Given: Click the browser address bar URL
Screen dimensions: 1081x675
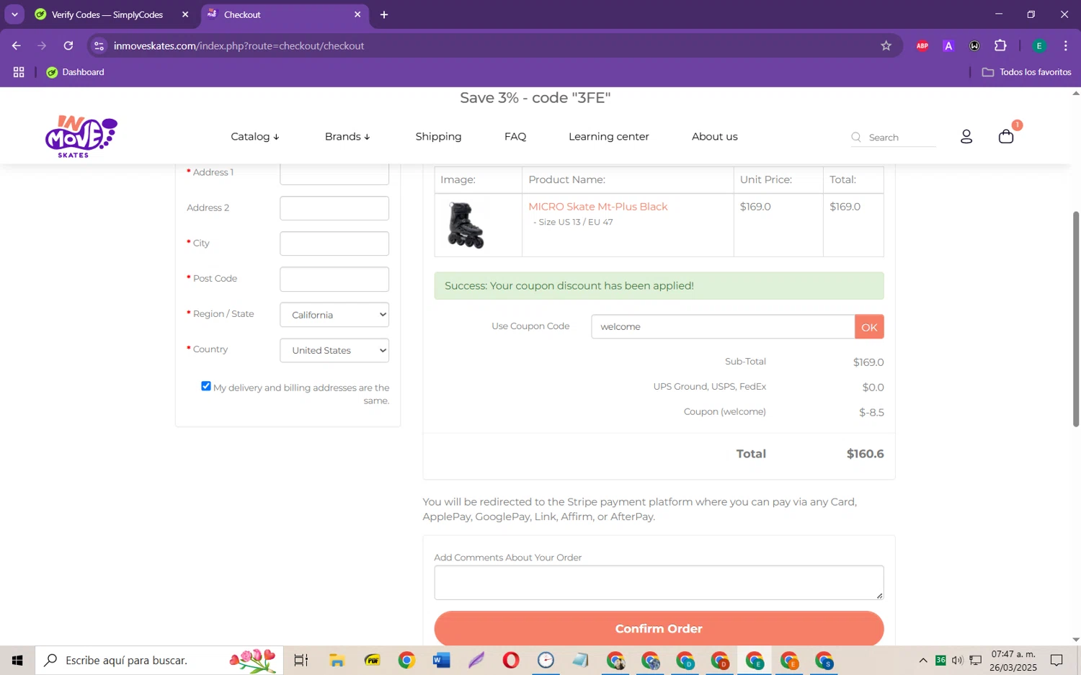Looking at the screenshot, I should [239, 45].
